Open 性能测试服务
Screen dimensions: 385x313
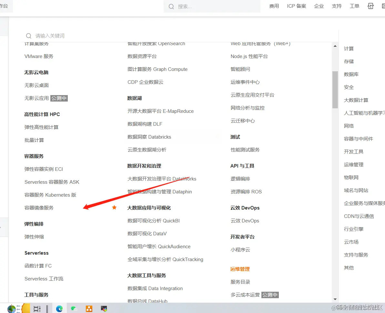[245, 150]
